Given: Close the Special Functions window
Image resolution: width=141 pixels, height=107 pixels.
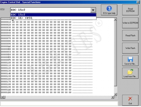Looking at the screenshot, I should 138,2.
